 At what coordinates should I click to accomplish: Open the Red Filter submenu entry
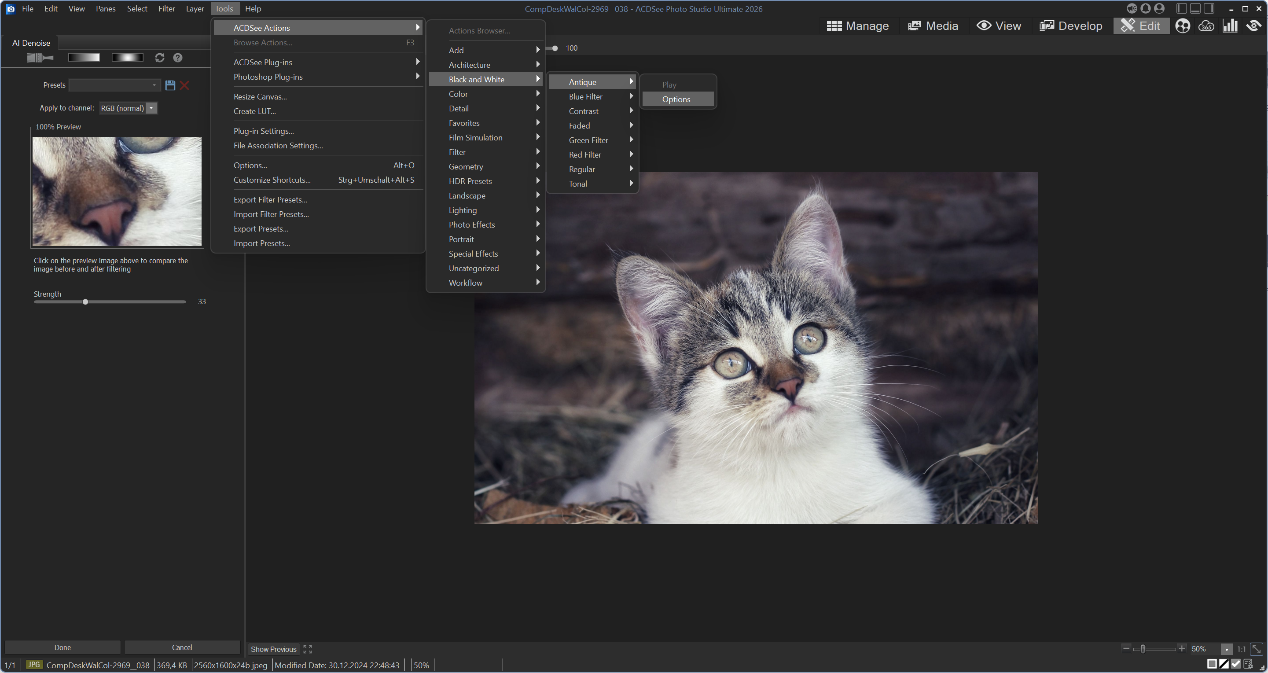tap(592, 154)
